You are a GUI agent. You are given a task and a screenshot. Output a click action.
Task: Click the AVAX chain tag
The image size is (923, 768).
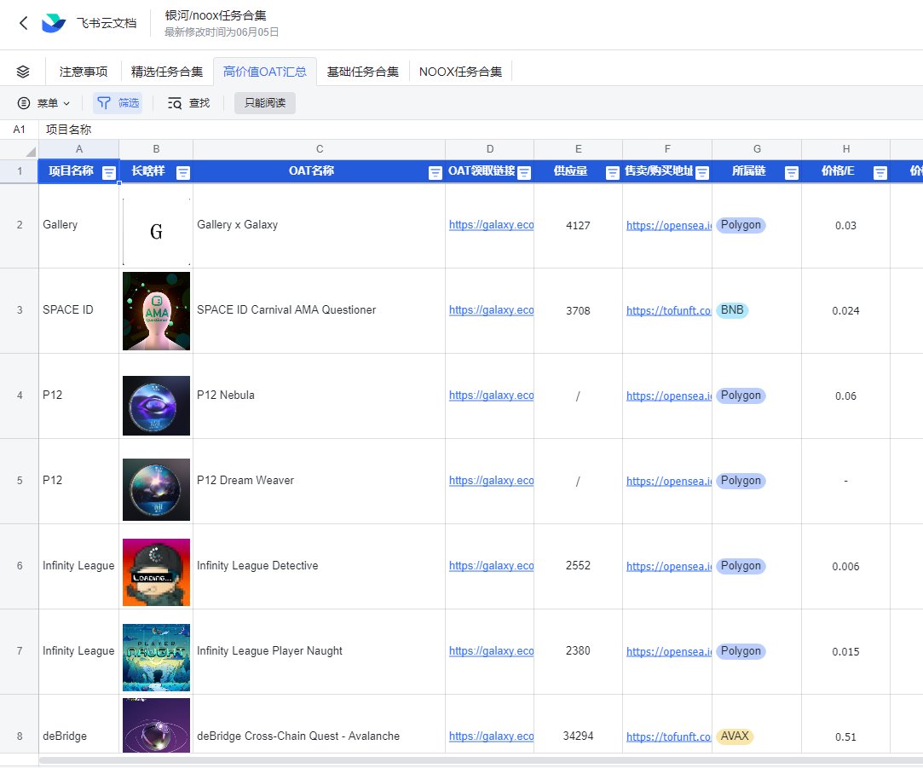point(735,736)
